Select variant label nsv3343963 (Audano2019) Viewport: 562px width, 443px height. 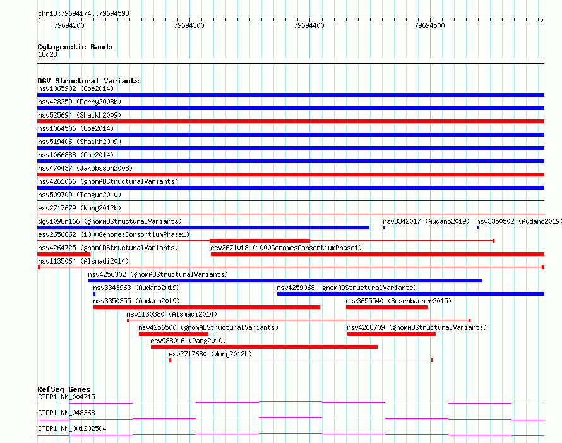coord(136,288)
